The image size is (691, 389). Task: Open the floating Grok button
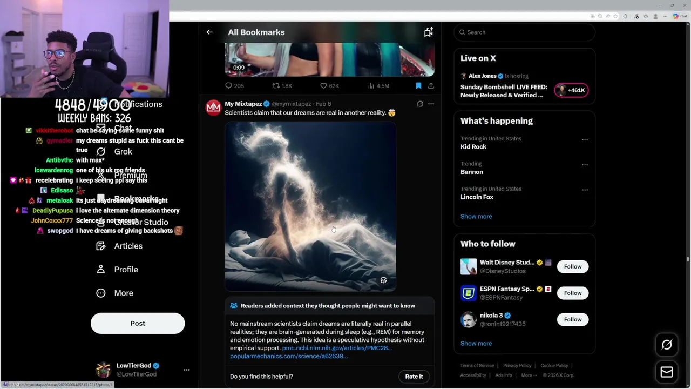click(x=667, y=345)
